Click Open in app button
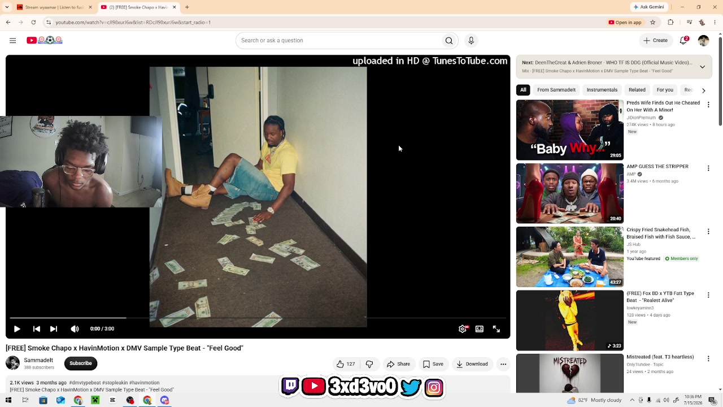 (625, 23)
